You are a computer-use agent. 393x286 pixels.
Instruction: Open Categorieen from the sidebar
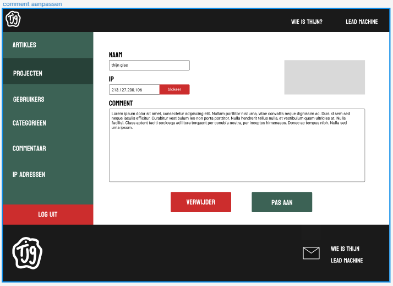pos(29,123)
